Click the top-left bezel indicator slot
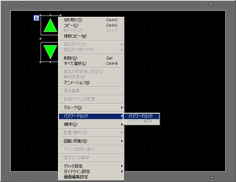The height and width of the screenshot is (182, 236). coord(22,4)
